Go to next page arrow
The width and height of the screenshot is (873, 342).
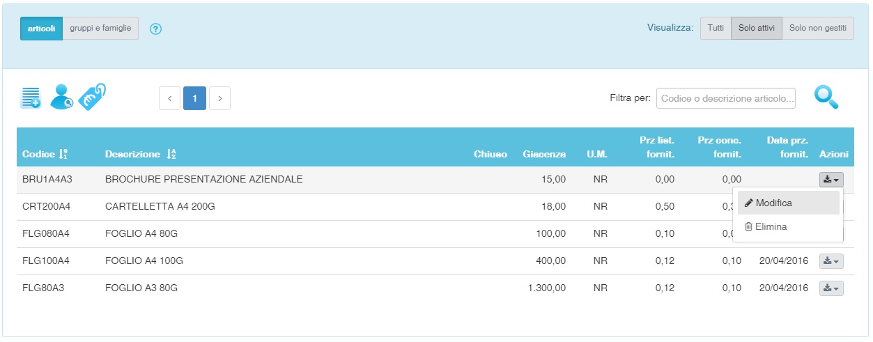coord(220,99)
